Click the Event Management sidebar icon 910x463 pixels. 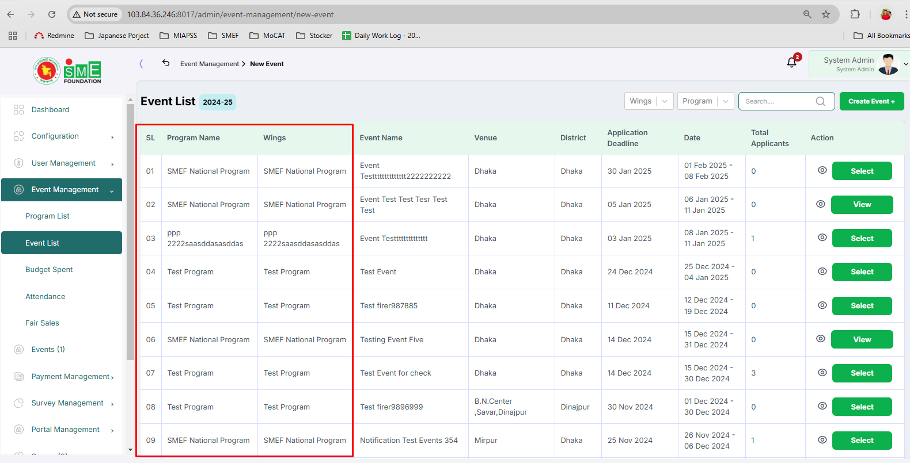pyautogui.click(x=19, y=190)
